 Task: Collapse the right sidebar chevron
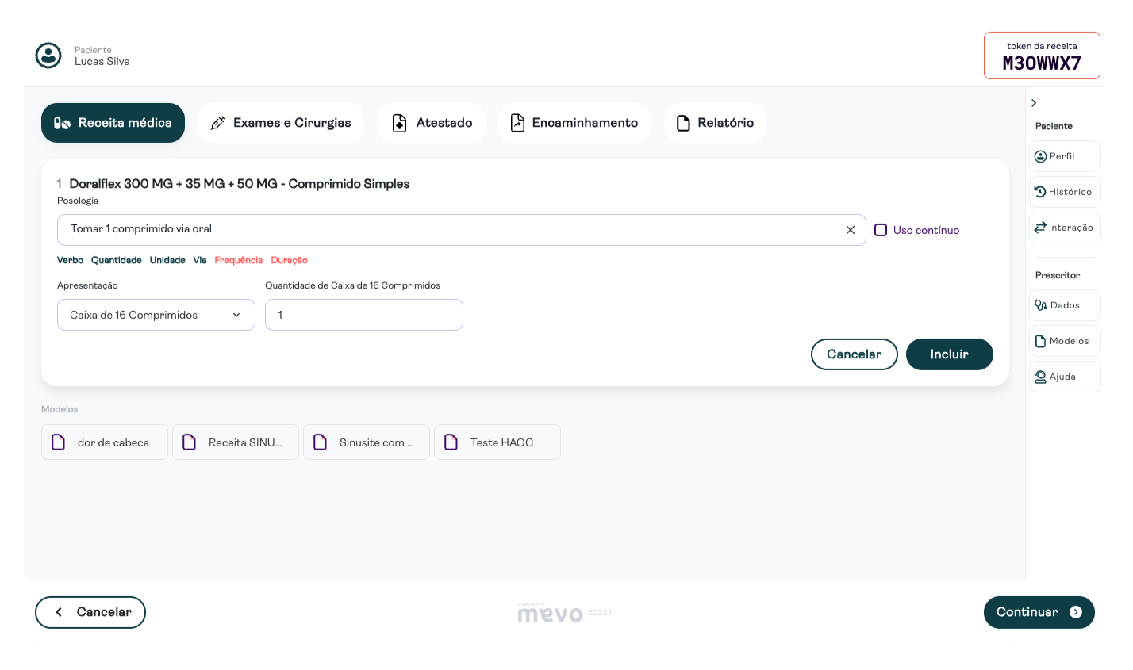[x=1034, y=103]
